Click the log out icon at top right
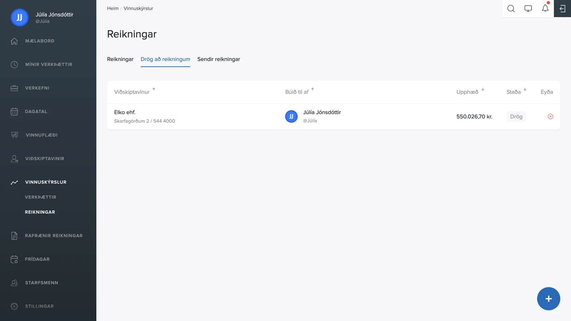 [562, 9]
